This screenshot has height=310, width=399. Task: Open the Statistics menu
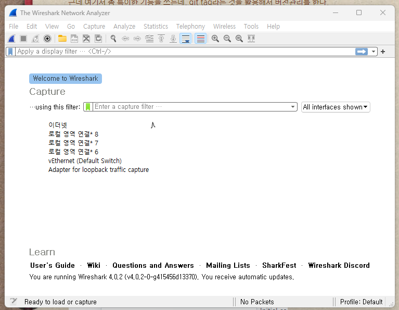[x=156, y=26]
